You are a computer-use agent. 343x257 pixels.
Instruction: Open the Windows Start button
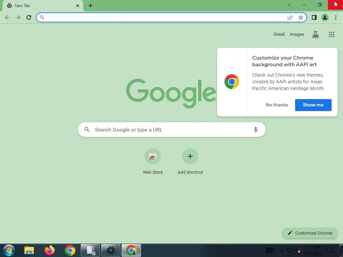[x=9, y=250]
